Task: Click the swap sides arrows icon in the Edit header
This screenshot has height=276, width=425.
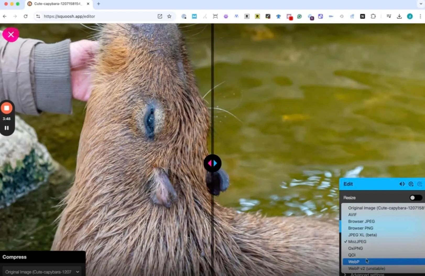Action: click(402, 184)
